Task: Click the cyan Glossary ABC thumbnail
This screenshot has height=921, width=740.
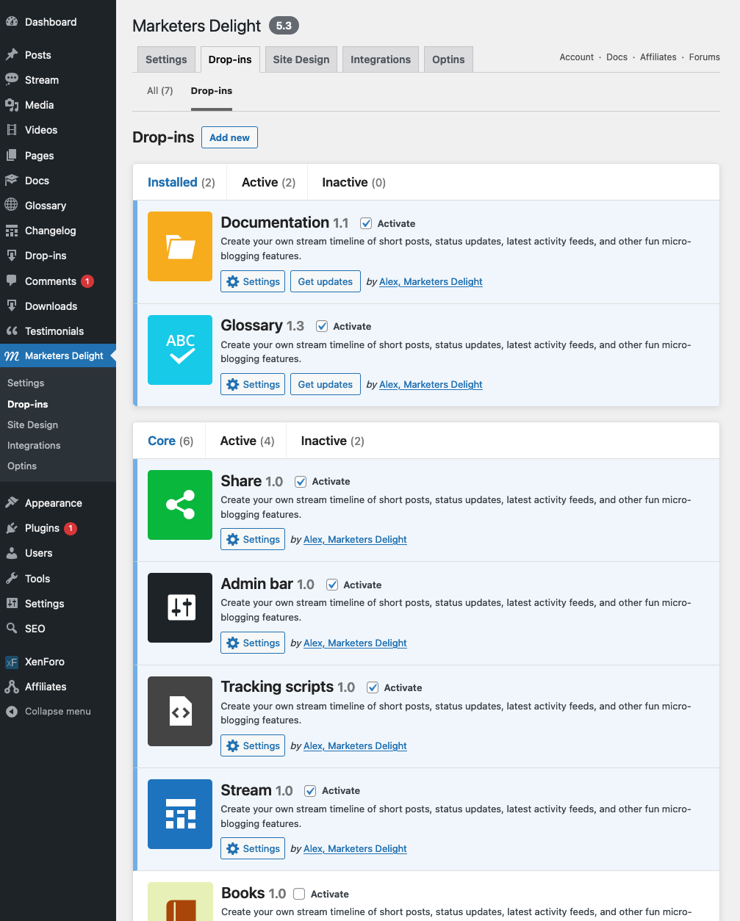Action: pos(180,350)
